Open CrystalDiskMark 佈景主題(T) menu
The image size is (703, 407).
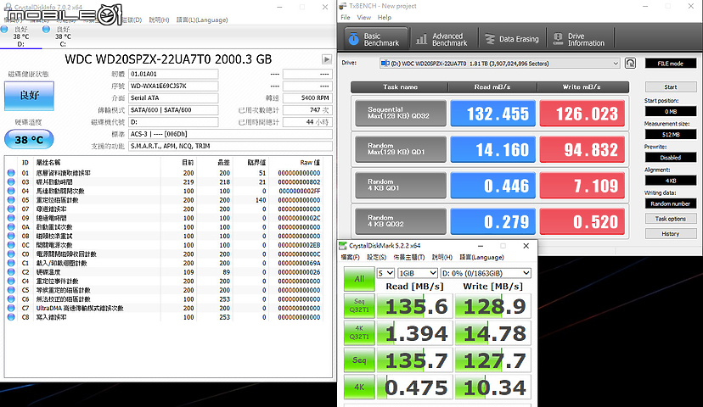click(x=409, y=258)
